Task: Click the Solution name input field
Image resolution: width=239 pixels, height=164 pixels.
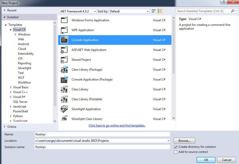Action: pos(102,147)
